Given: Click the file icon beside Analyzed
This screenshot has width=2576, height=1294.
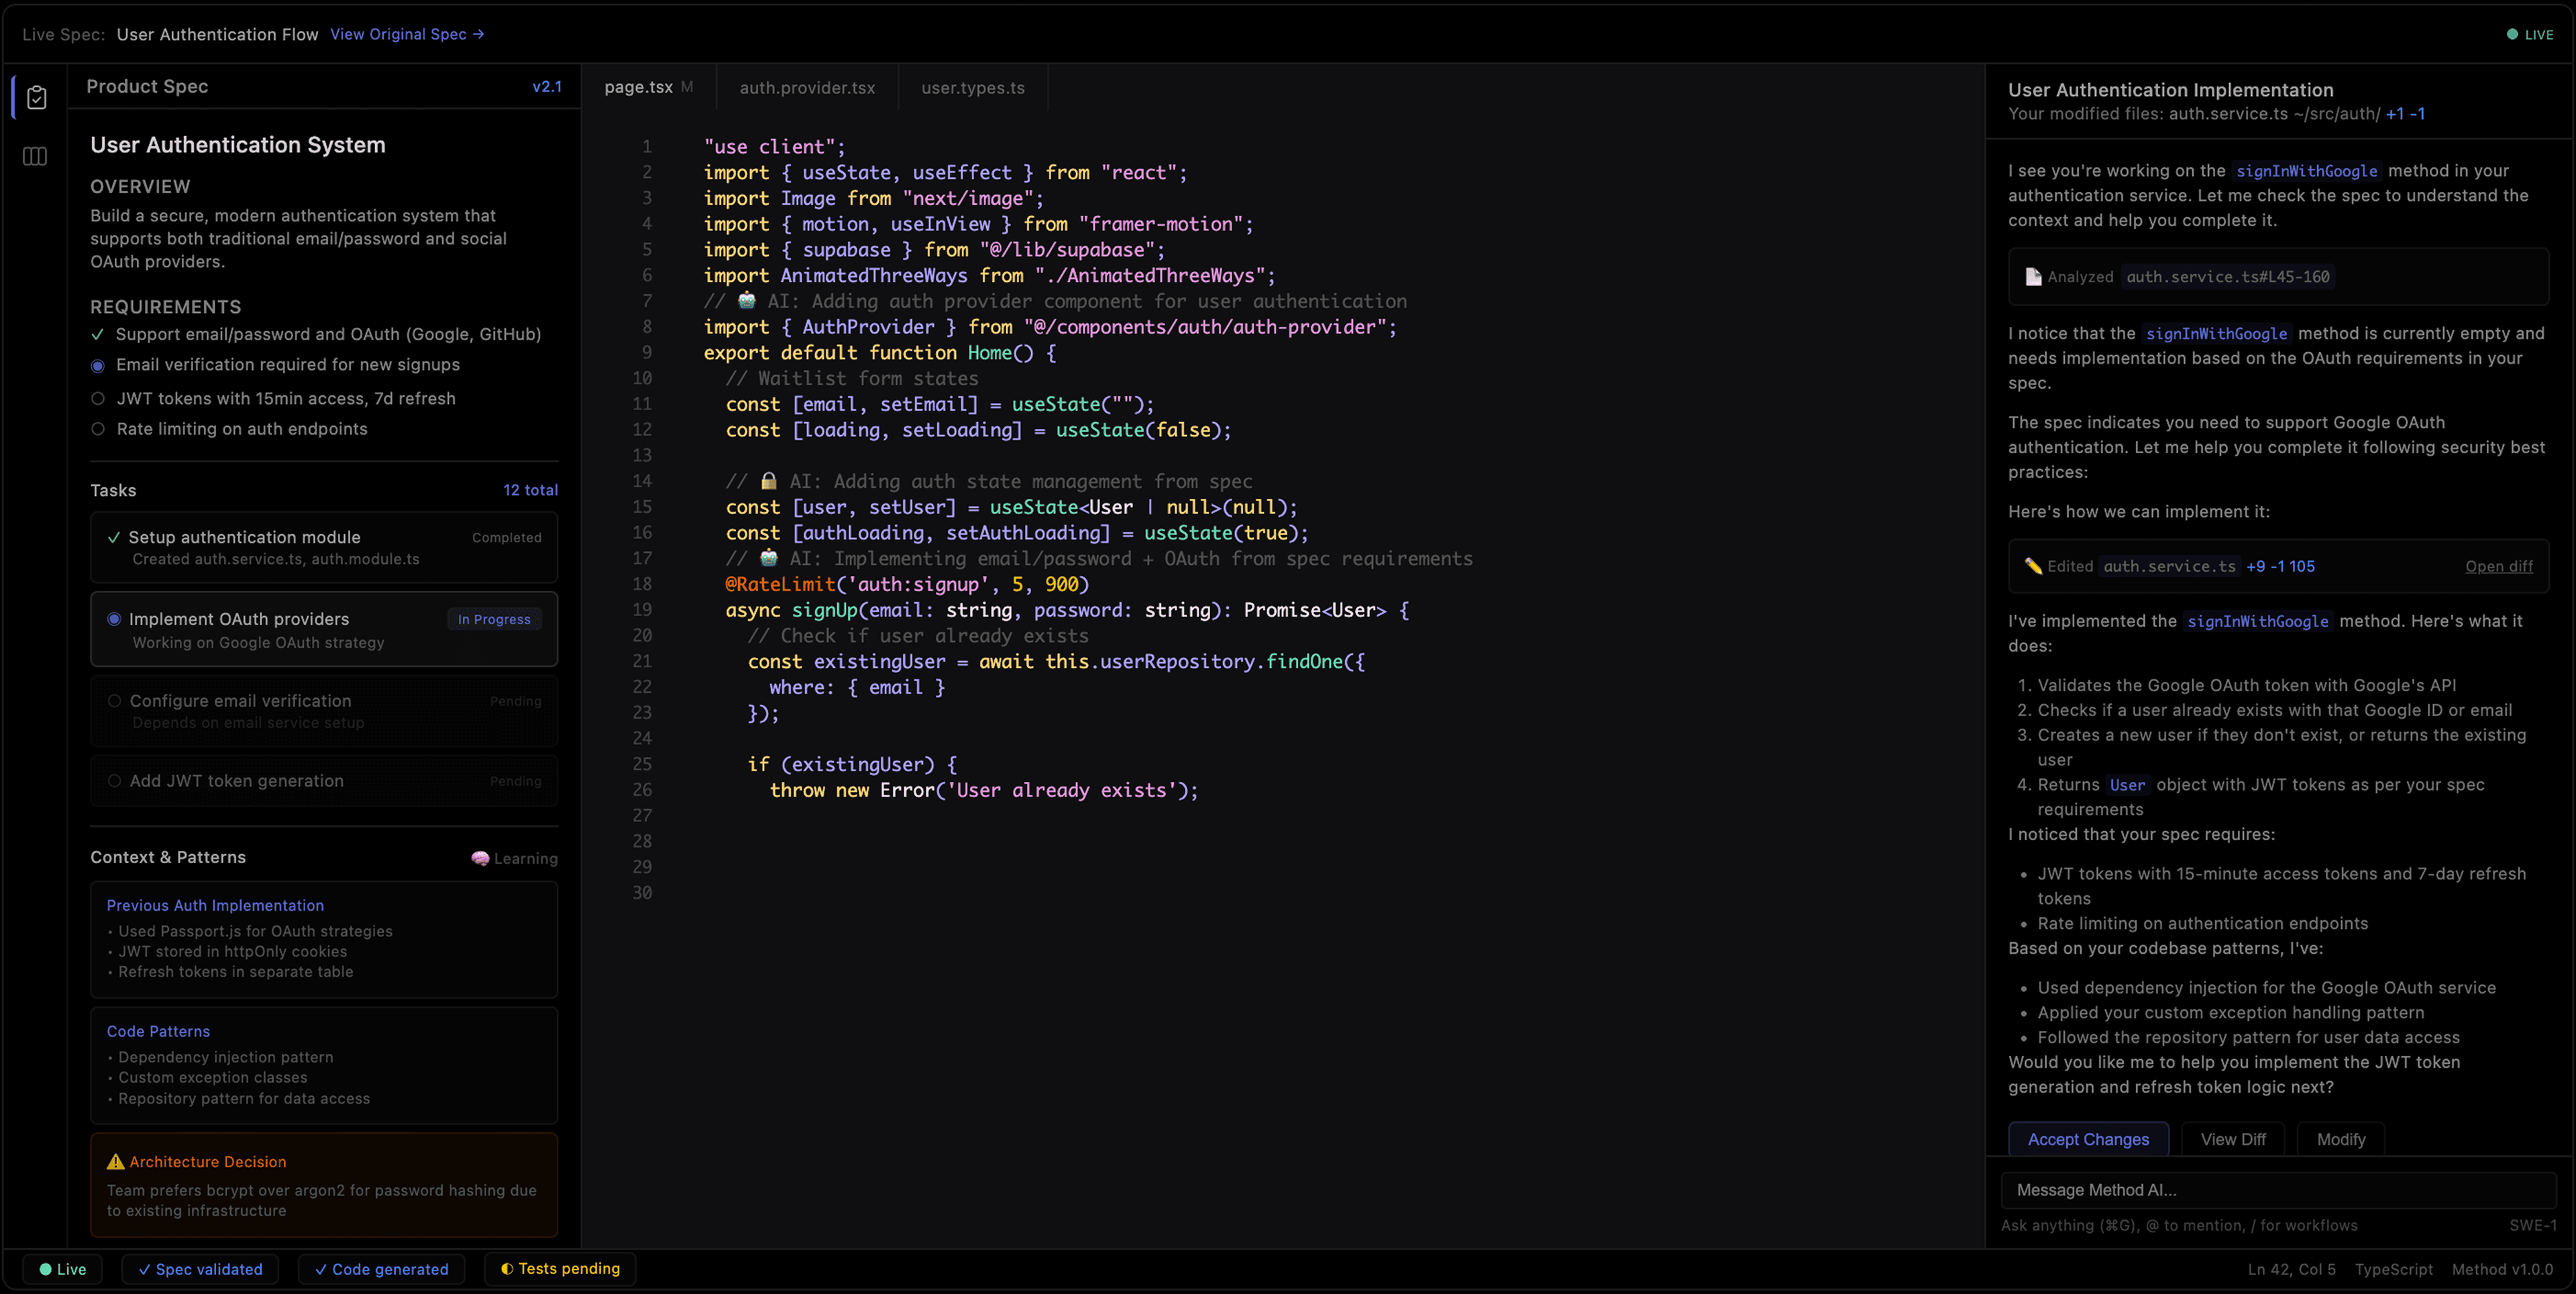Looking at the screenshot, I should click(x=2033, y=277).
